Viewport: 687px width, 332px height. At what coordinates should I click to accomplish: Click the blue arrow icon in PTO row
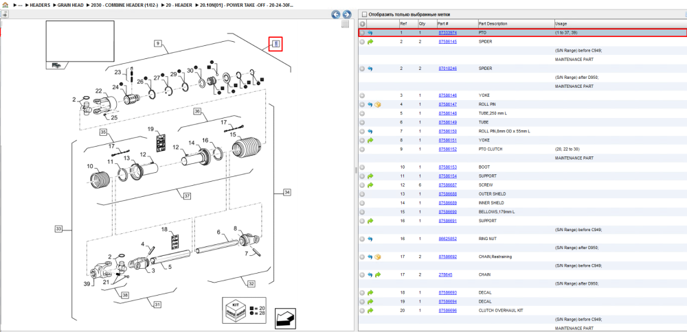click(370, 33)
